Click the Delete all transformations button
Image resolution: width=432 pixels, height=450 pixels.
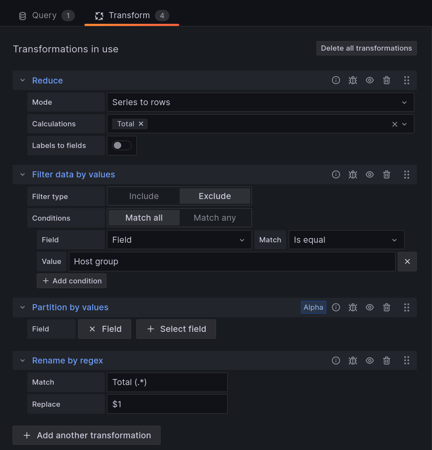pyautogui.click(x=366, y=48)
